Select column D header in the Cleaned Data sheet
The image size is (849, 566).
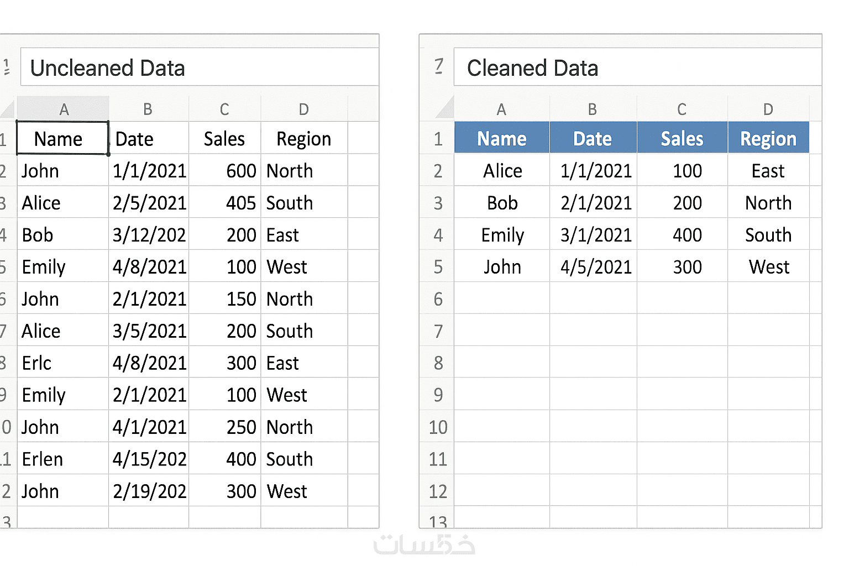(768, 109)
